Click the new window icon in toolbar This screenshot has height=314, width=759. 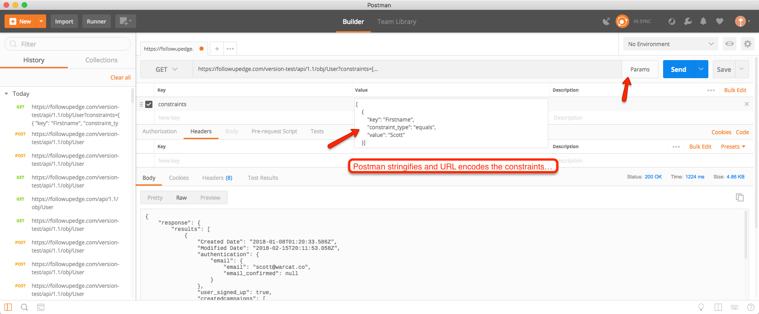[x=125, y=21]
